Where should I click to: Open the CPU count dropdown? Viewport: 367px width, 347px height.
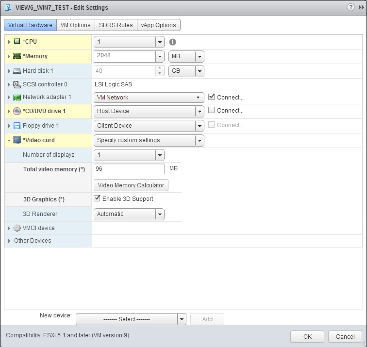129,42
